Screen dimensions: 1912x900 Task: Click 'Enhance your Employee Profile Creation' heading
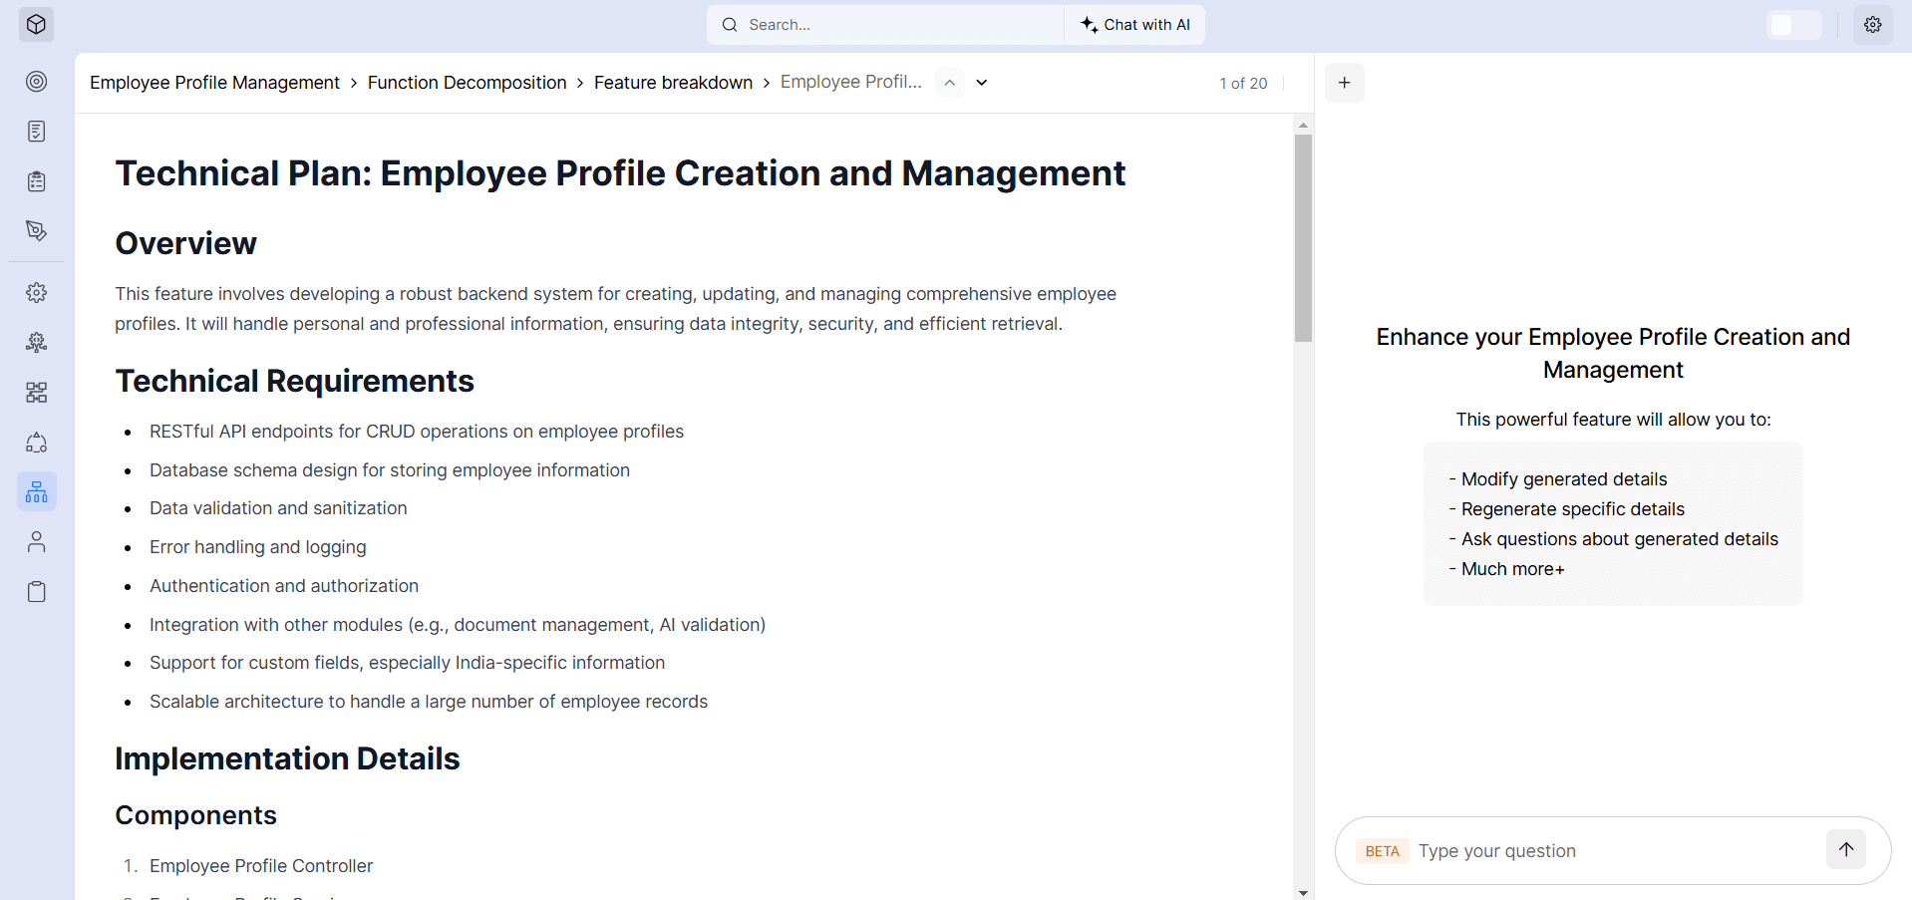(1613, 353)
